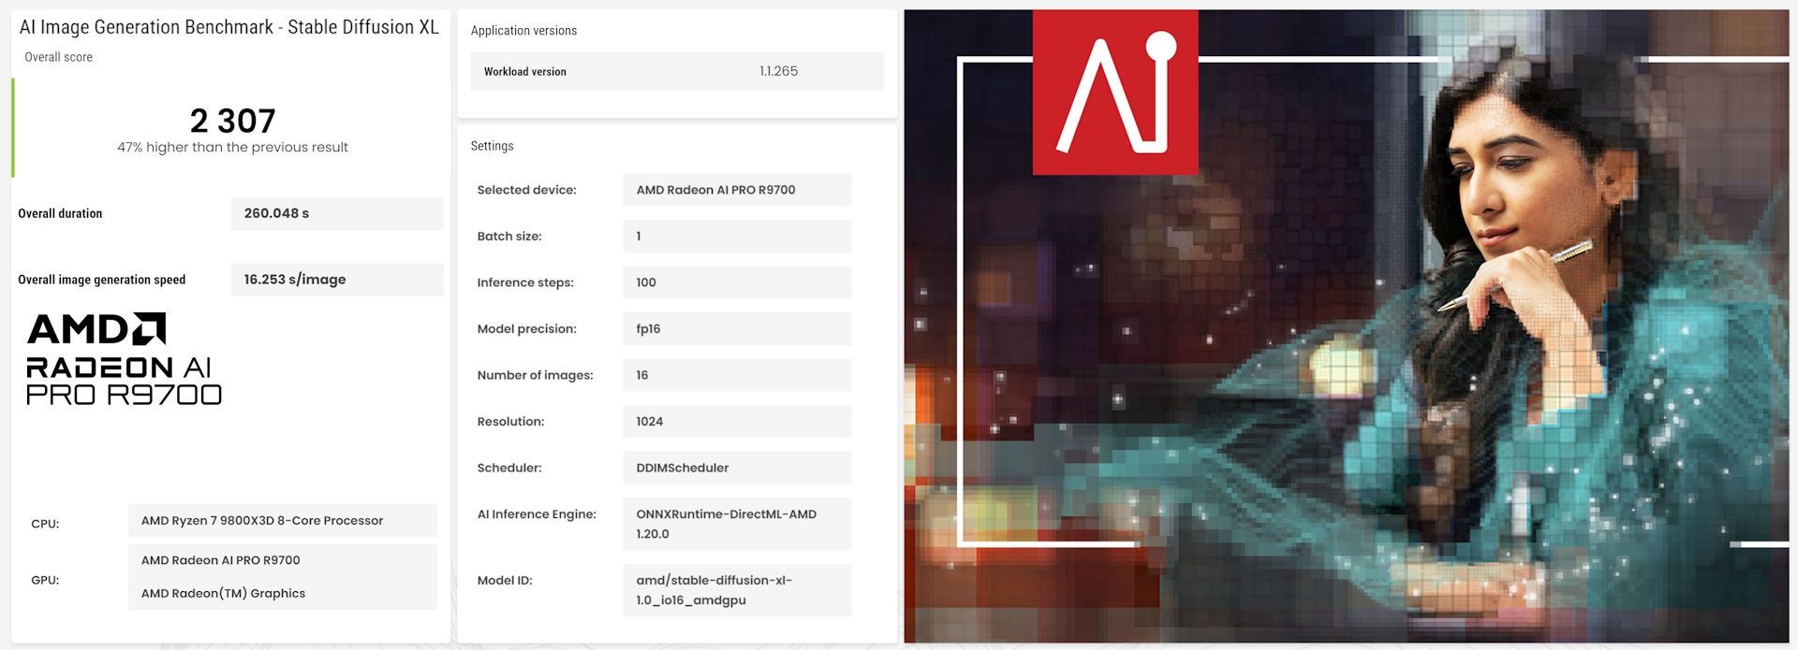Screen dimensions: 1798x650
Task: Select the Selected device value field
Action: (737, 190)
